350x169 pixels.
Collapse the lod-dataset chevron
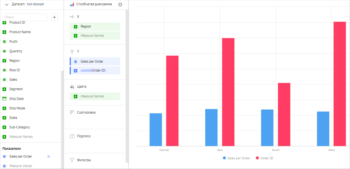(x=7, y=4)
